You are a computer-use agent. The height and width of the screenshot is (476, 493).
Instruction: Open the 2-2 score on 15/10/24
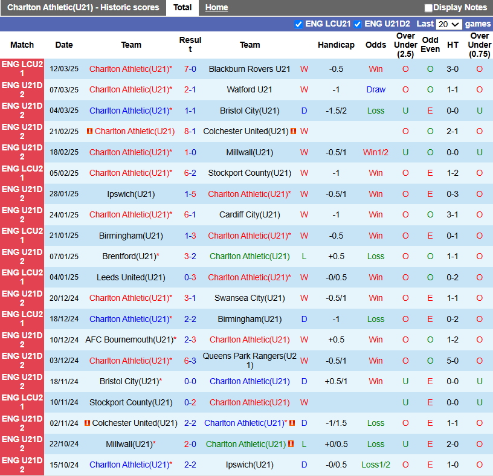pos(190,465)
